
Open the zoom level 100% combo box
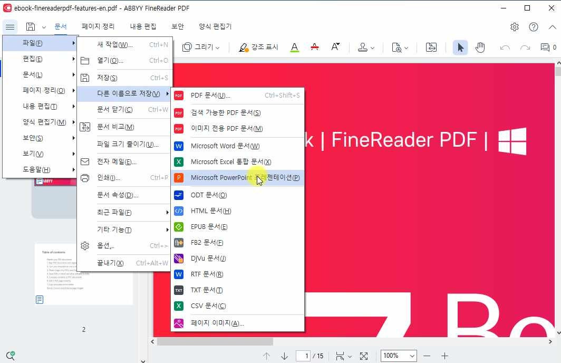pos(399,356)
